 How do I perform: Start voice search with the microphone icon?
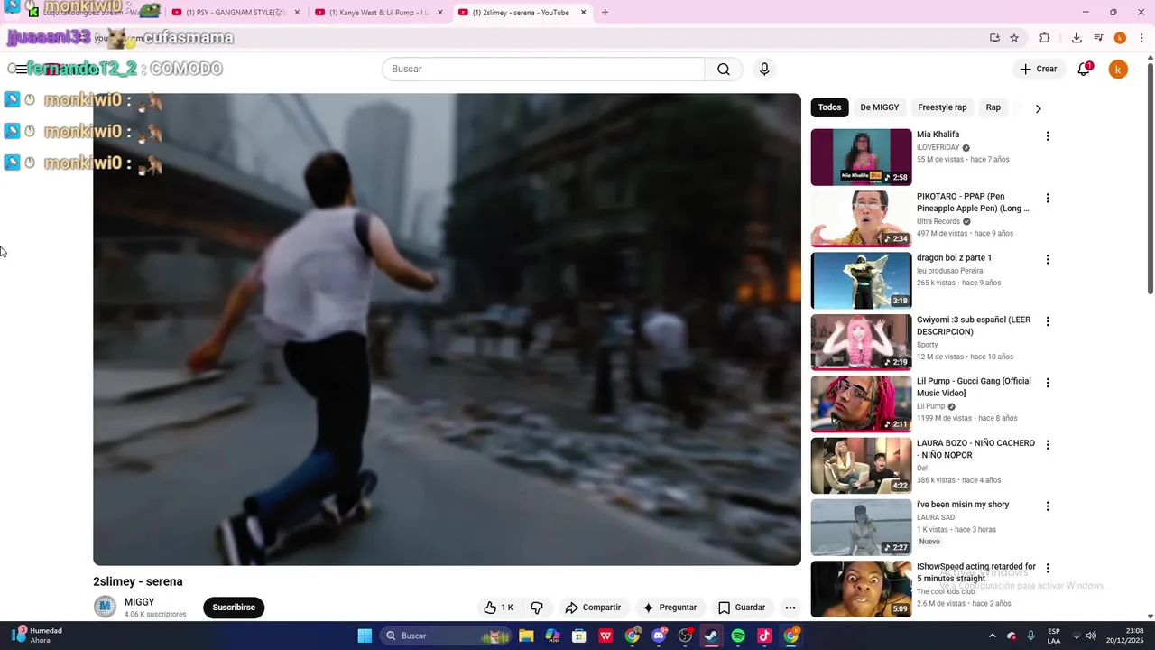(x=764, y=70)
